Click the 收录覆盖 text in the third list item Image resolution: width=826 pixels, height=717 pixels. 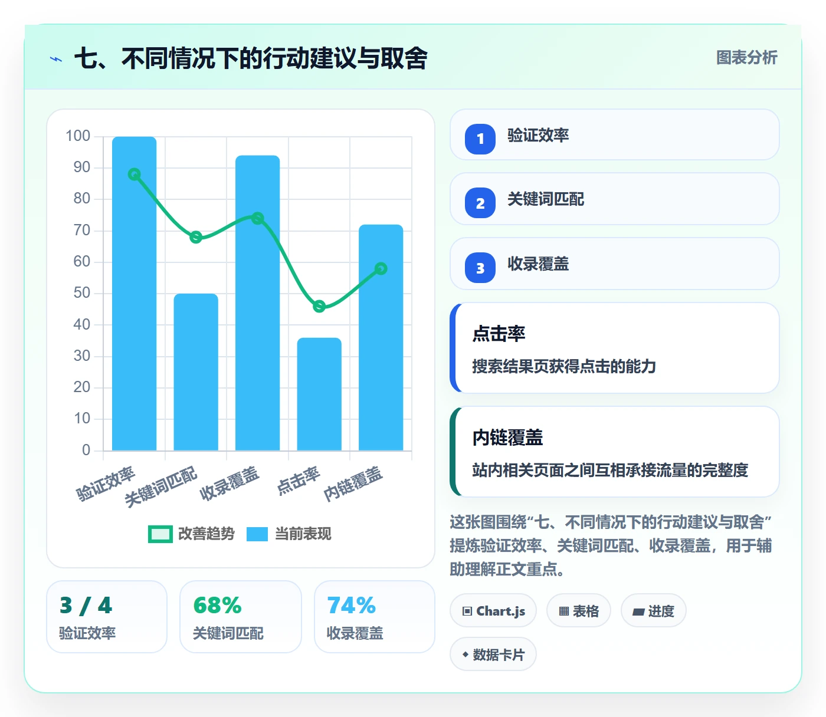coord(538,264)
